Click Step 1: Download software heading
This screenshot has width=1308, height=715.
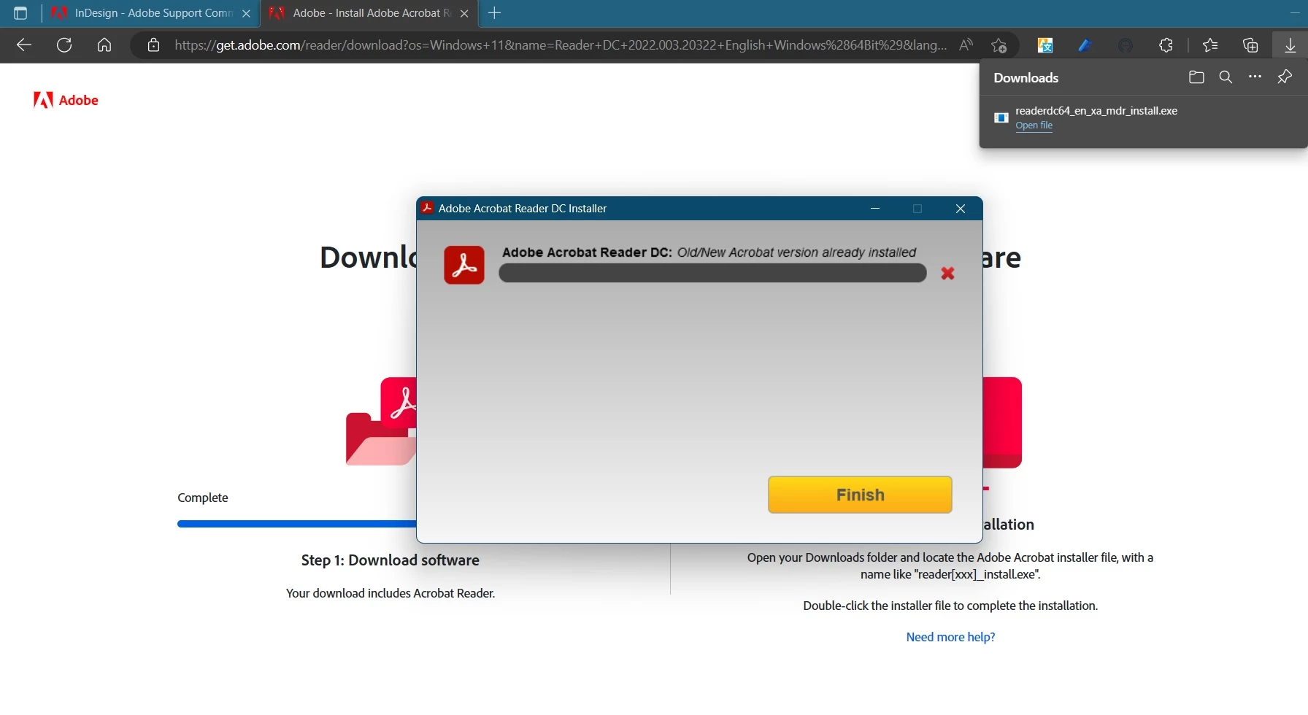coord(390,560)
